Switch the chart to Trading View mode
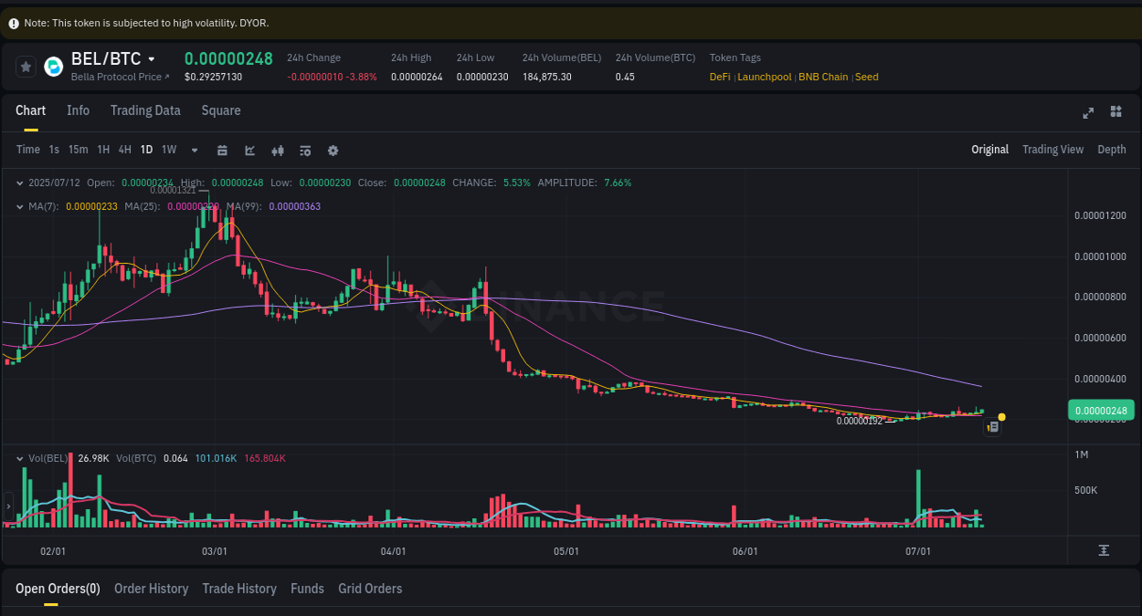 [x=1052, y=149]
